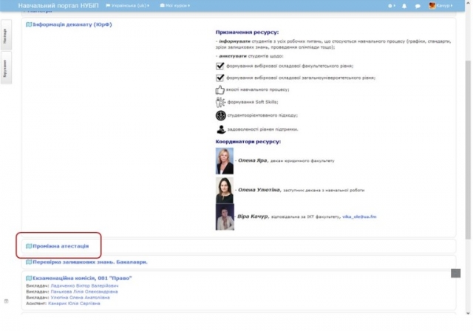Click the checkmark icon for факультетського рівня
Image resolution: width=473 pixels, height=331 pixels.
[220, 66]
